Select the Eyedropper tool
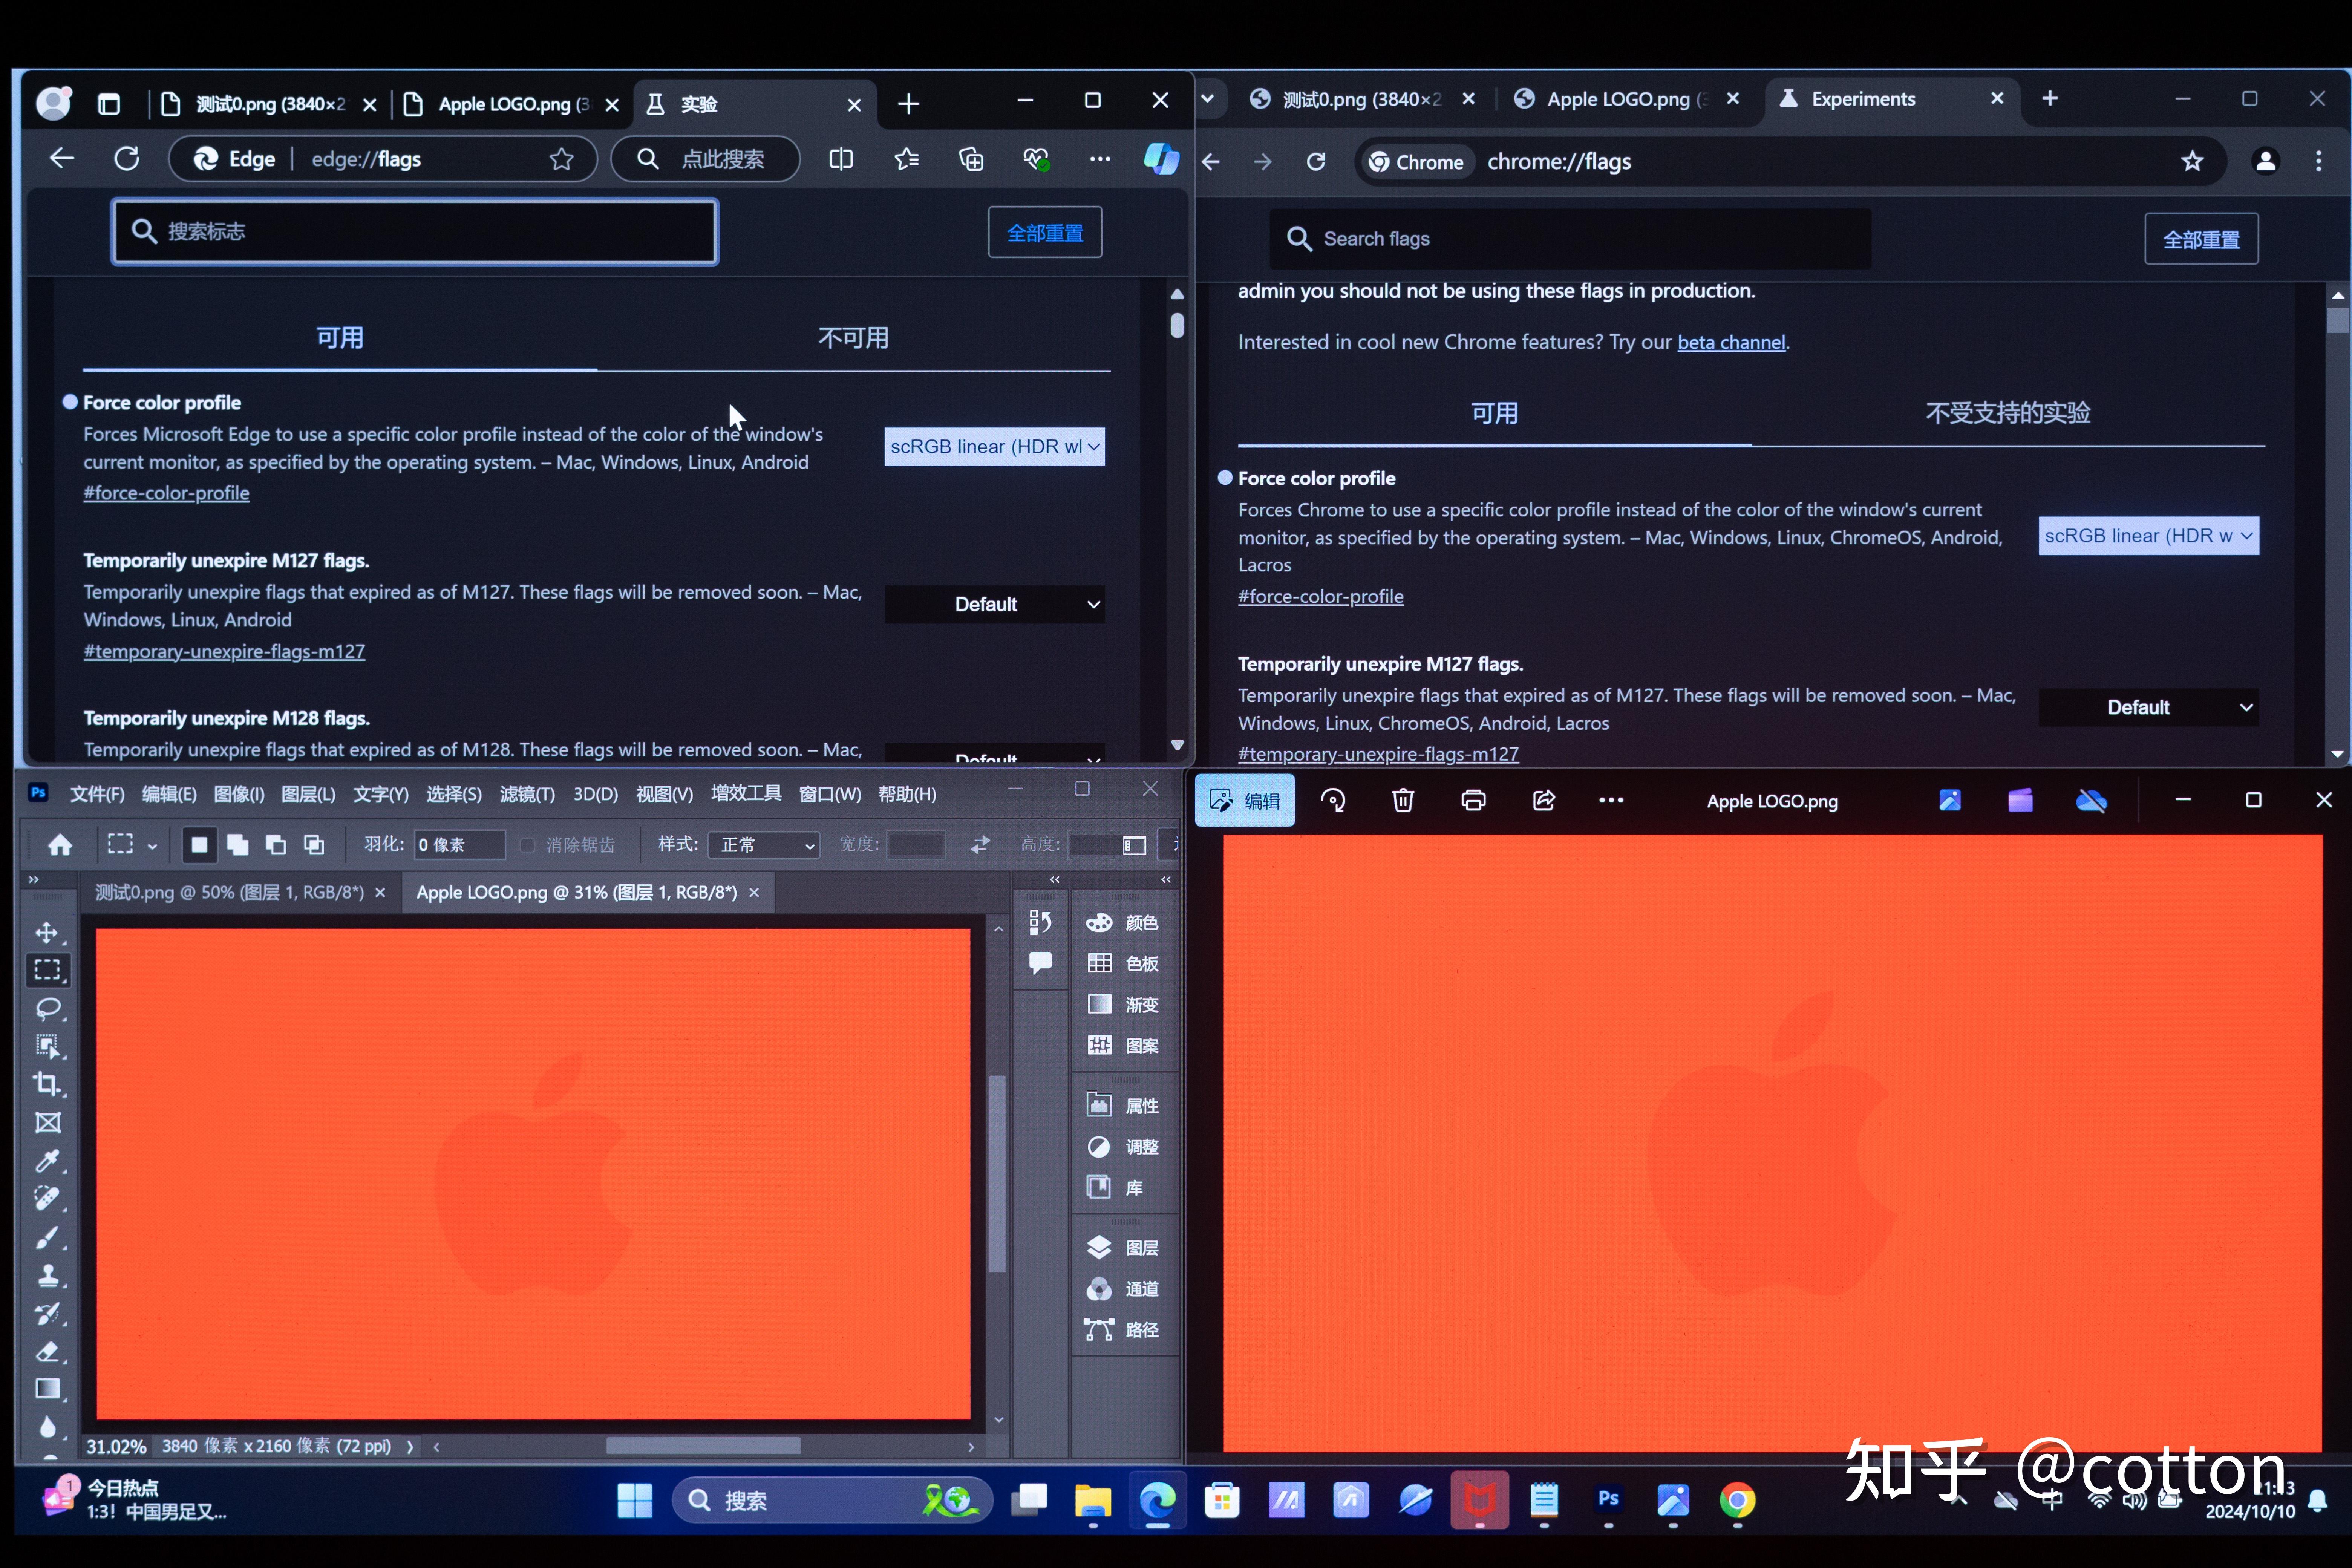The image size is (2352, 1568). (x=47, y=1160)
